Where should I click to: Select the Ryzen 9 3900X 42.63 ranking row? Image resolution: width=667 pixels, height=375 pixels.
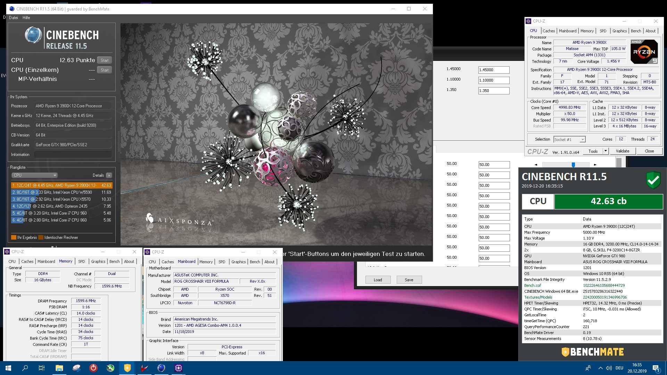[x=61, y=185]
